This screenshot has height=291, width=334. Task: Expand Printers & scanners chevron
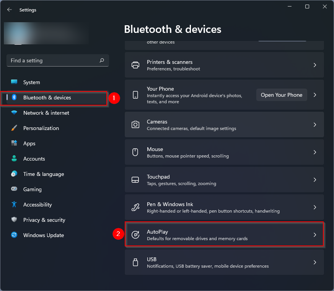[x=315, y=65]
